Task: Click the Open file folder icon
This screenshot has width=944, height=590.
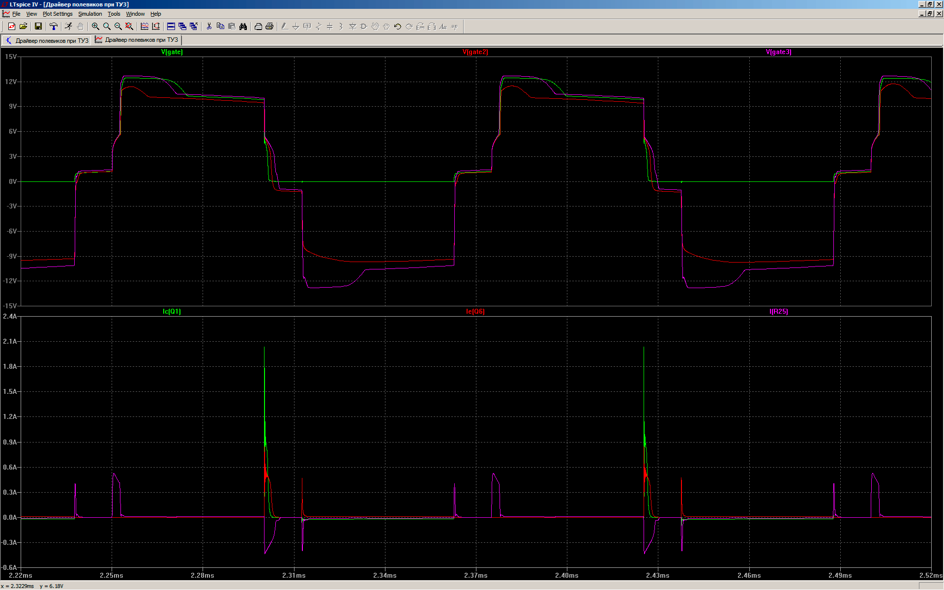Action: pos(23,27)
